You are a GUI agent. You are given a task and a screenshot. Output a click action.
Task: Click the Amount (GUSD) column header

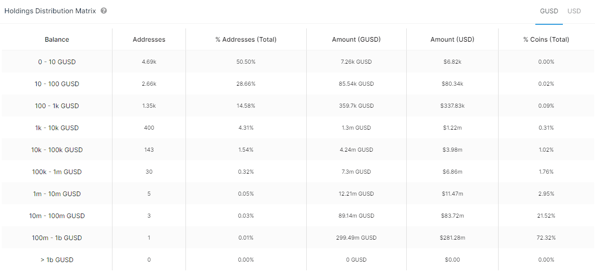(x=356, y=39)
